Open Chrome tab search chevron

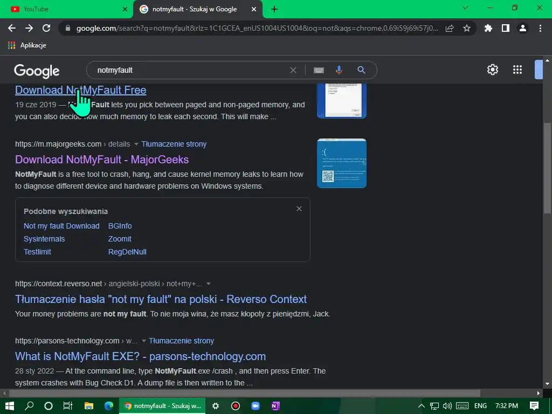click(x=465, y=8)
